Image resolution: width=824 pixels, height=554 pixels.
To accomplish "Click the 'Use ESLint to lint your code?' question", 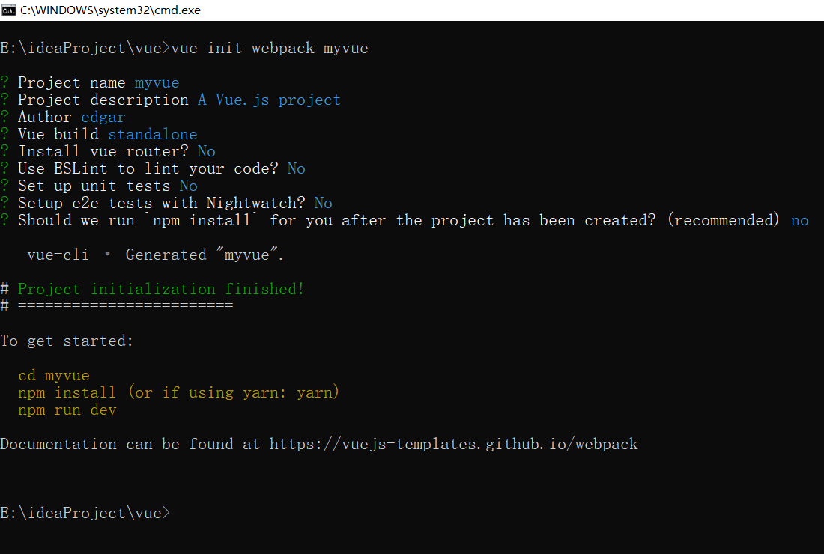I will pyautogui.click(x=148, y=168).
